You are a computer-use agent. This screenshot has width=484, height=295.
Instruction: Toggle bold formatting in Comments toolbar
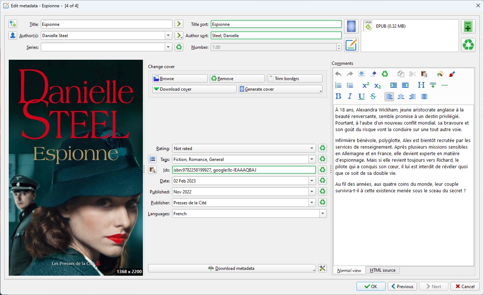coord(338,97)
